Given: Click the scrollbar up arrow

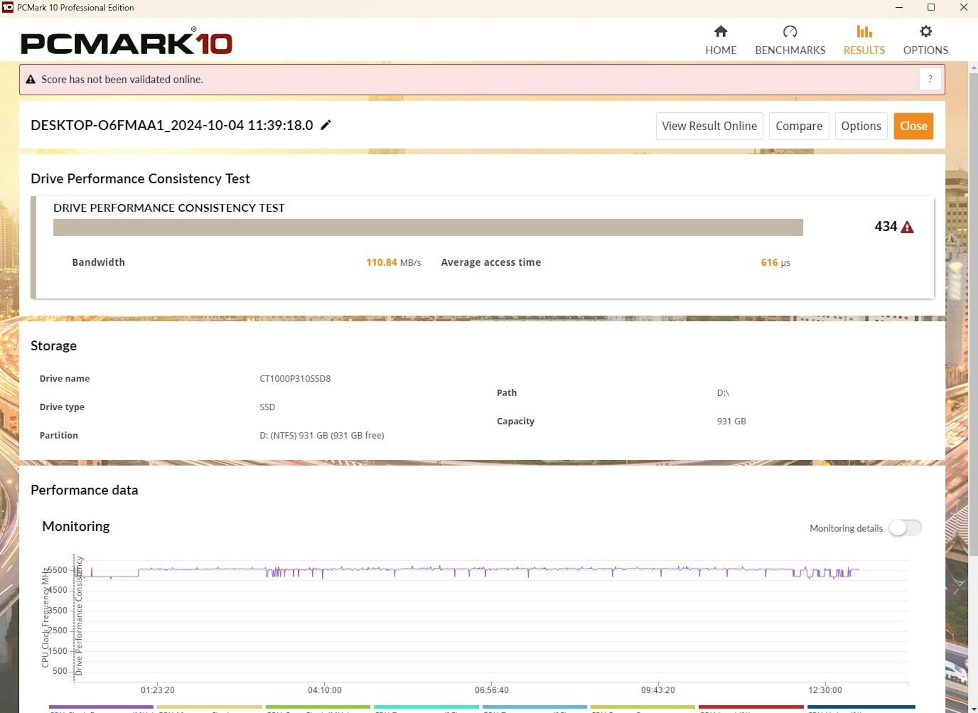Looking at the screenshot, I should click(973, 68).
